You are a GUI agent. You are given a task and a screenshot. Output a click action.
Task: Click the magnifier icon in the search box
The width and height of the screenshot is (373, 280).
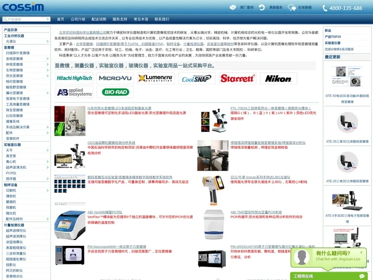[x=5, y=19]
